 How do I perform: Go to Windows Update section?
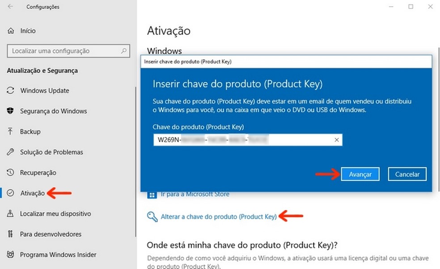[x=44, y=91]
